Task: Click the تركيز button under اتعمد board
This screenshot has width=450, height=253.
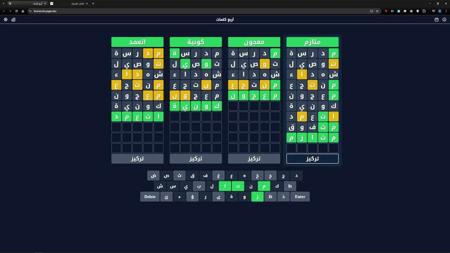Action: pos(137,159)
